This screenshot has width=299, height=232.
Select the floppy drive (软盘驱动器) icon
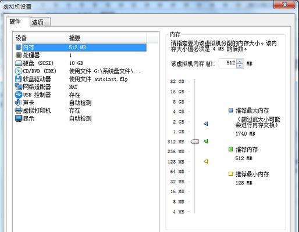point(19,79)
